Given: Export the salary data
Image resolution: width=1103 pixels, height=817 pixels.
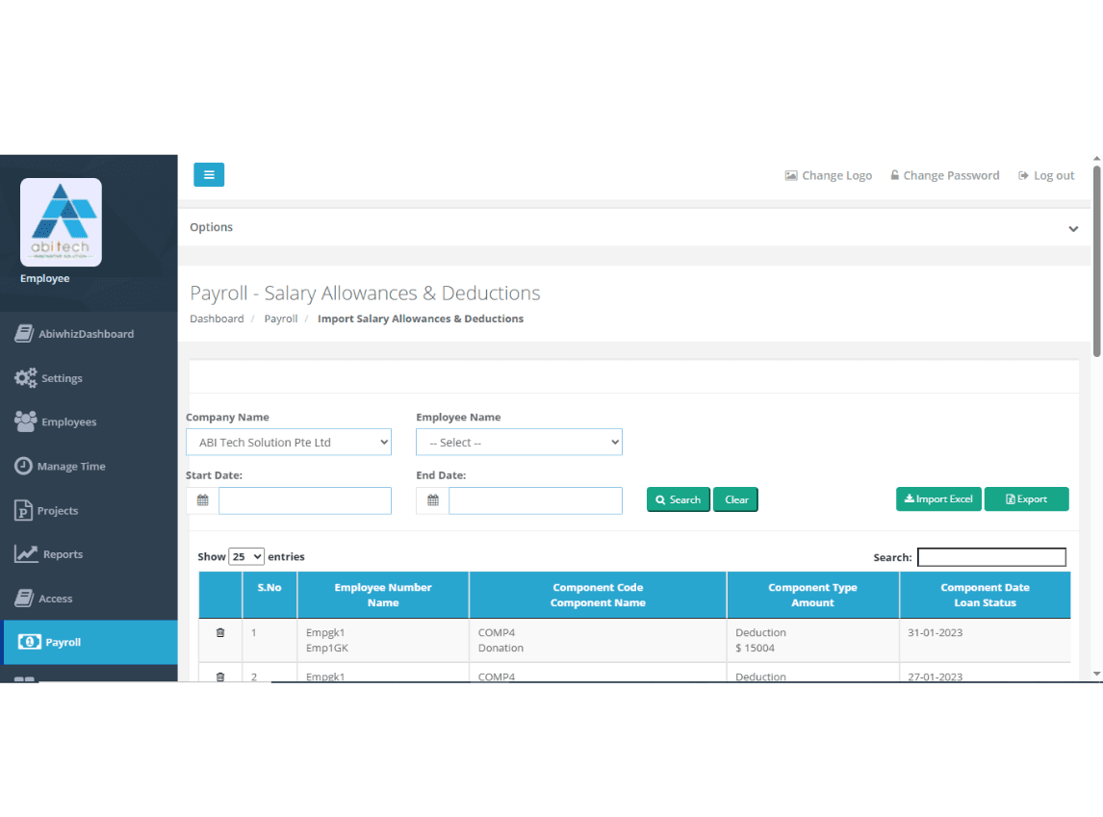Looking at the screenshot, I should 1026,499.
